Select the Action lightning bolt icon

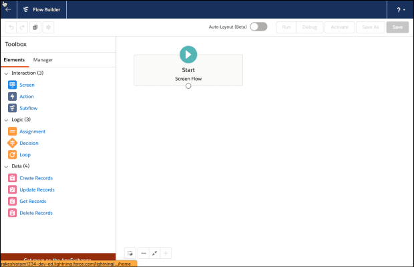[x=12, y=97]
